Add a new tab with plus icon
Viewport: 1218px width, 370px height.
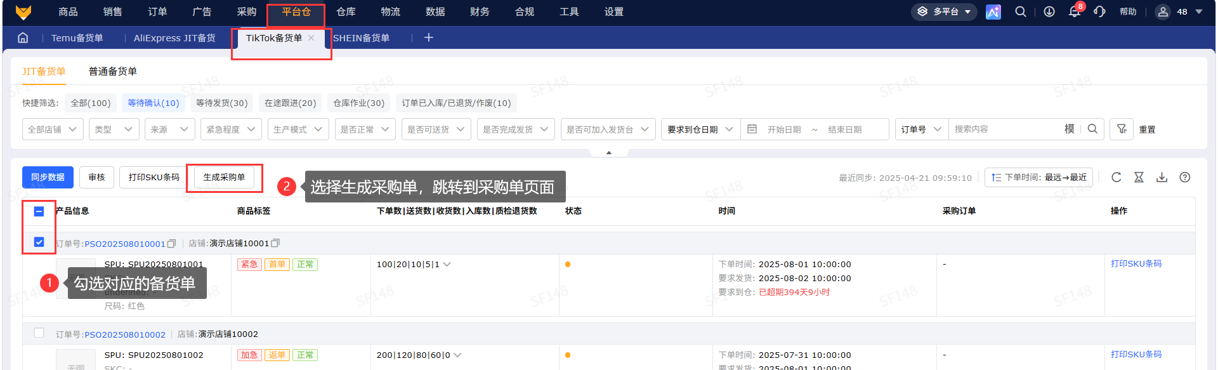point(429,37)
